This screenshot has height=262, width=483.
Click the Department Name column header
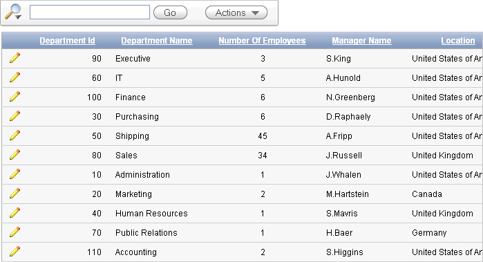157,41
